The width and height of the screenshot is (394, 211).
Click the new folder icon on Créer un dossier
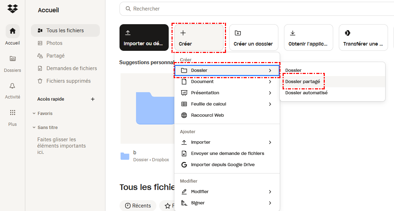238,33
